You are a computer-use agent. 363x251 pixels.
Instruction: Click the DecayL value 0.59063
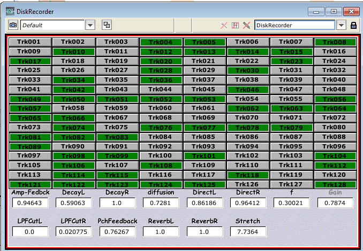click(74, 203)
